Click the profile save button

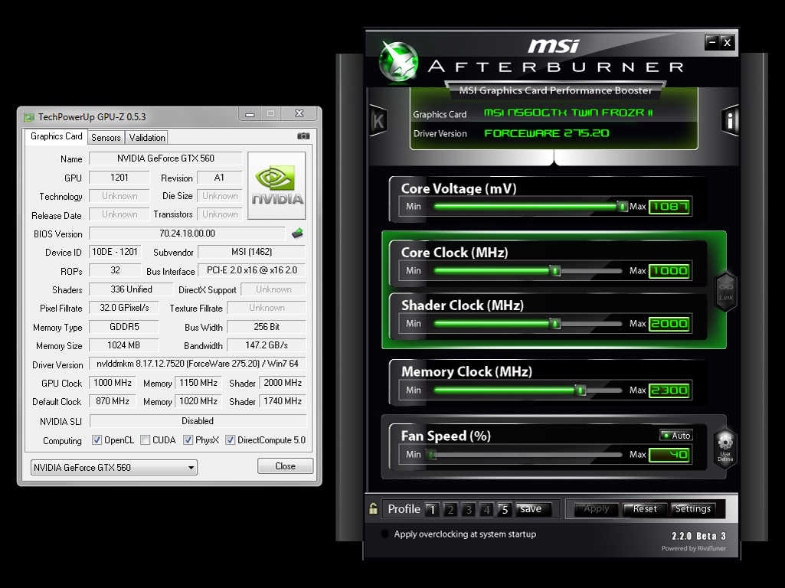[533, 509]
